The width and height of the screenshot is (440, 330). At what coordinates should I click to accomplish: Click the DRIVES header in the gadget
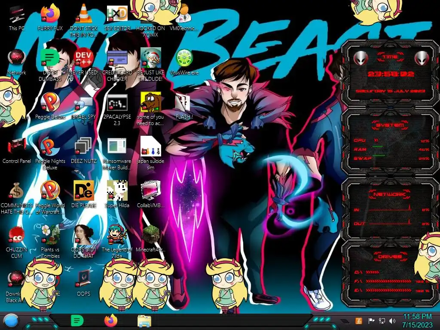(390, 257)
